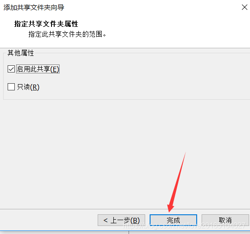250x234 pixels.
Task: Enable the 只读(R) checkbox
Action: [x=11, y=87]
